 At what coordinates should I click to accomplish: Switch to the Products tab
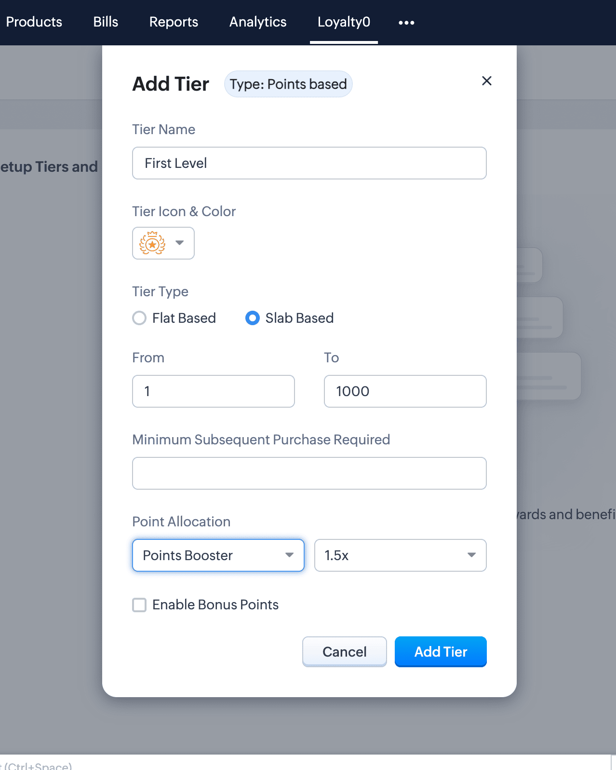coord(34,22)
